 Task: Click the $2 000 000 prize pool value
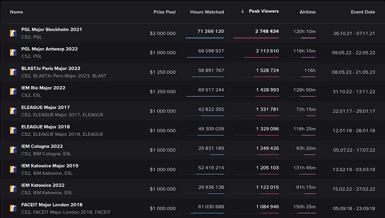tap(163, 33)
